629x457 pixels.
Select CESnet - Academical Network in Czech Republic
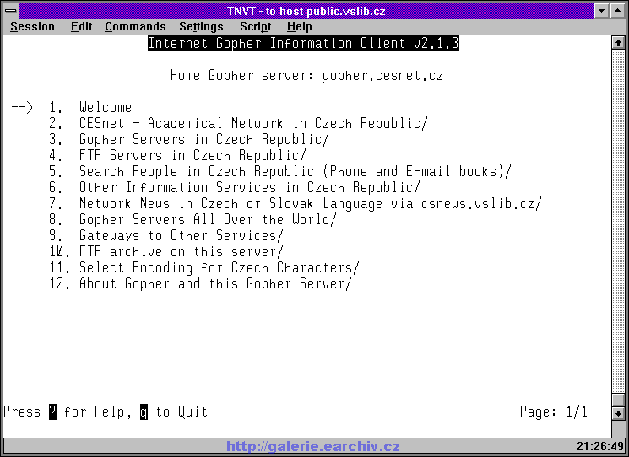[x=253, y=123]
